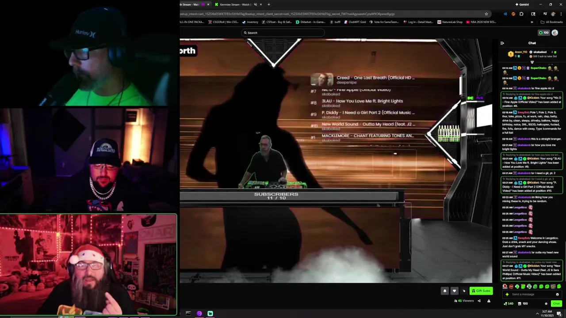The image size is (566, 318).
Task: Open the All Bookmarks folder
Action: [x=551, y=22]
